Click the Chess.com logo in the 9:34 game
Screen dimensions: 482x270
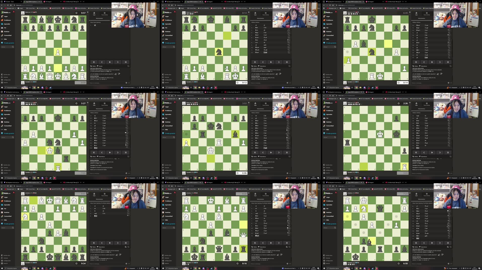click(6, 193)
